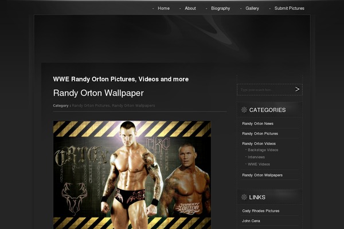
Task: Click the site title WWE Randy Orton Pictures, Videos and more
Action: 121,79
